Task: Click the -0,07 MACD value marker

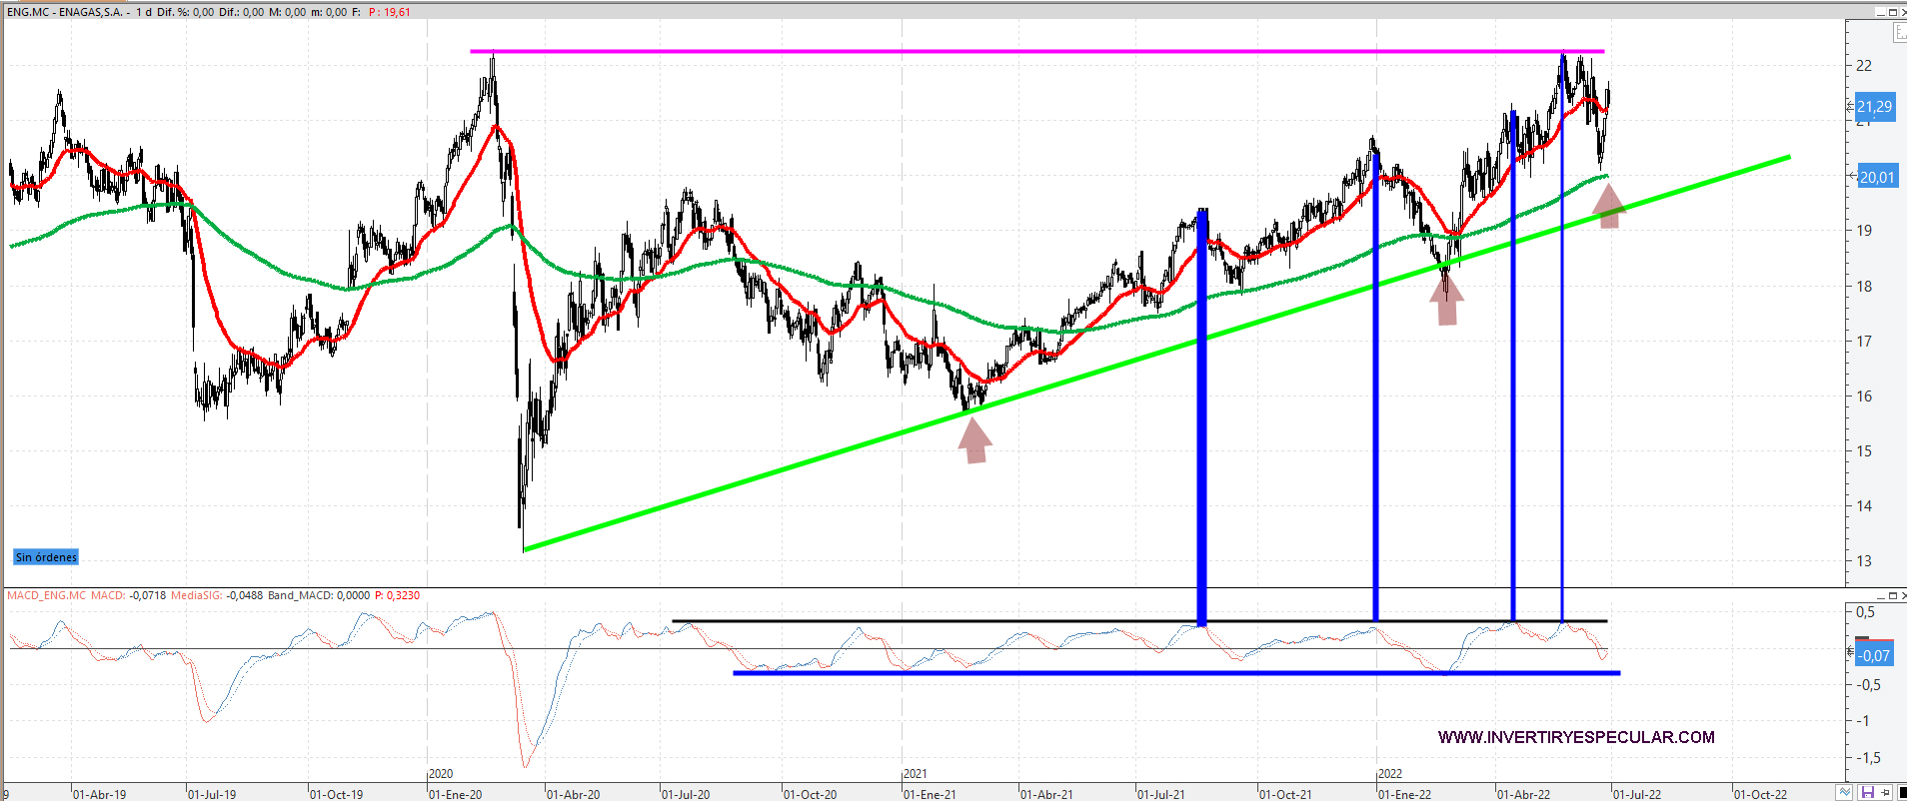Action: pos(1874,655)
